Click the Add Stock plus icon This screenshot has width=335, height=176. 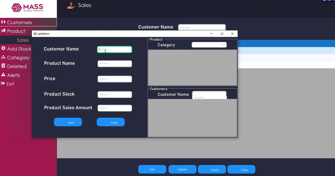click(3, 49)
